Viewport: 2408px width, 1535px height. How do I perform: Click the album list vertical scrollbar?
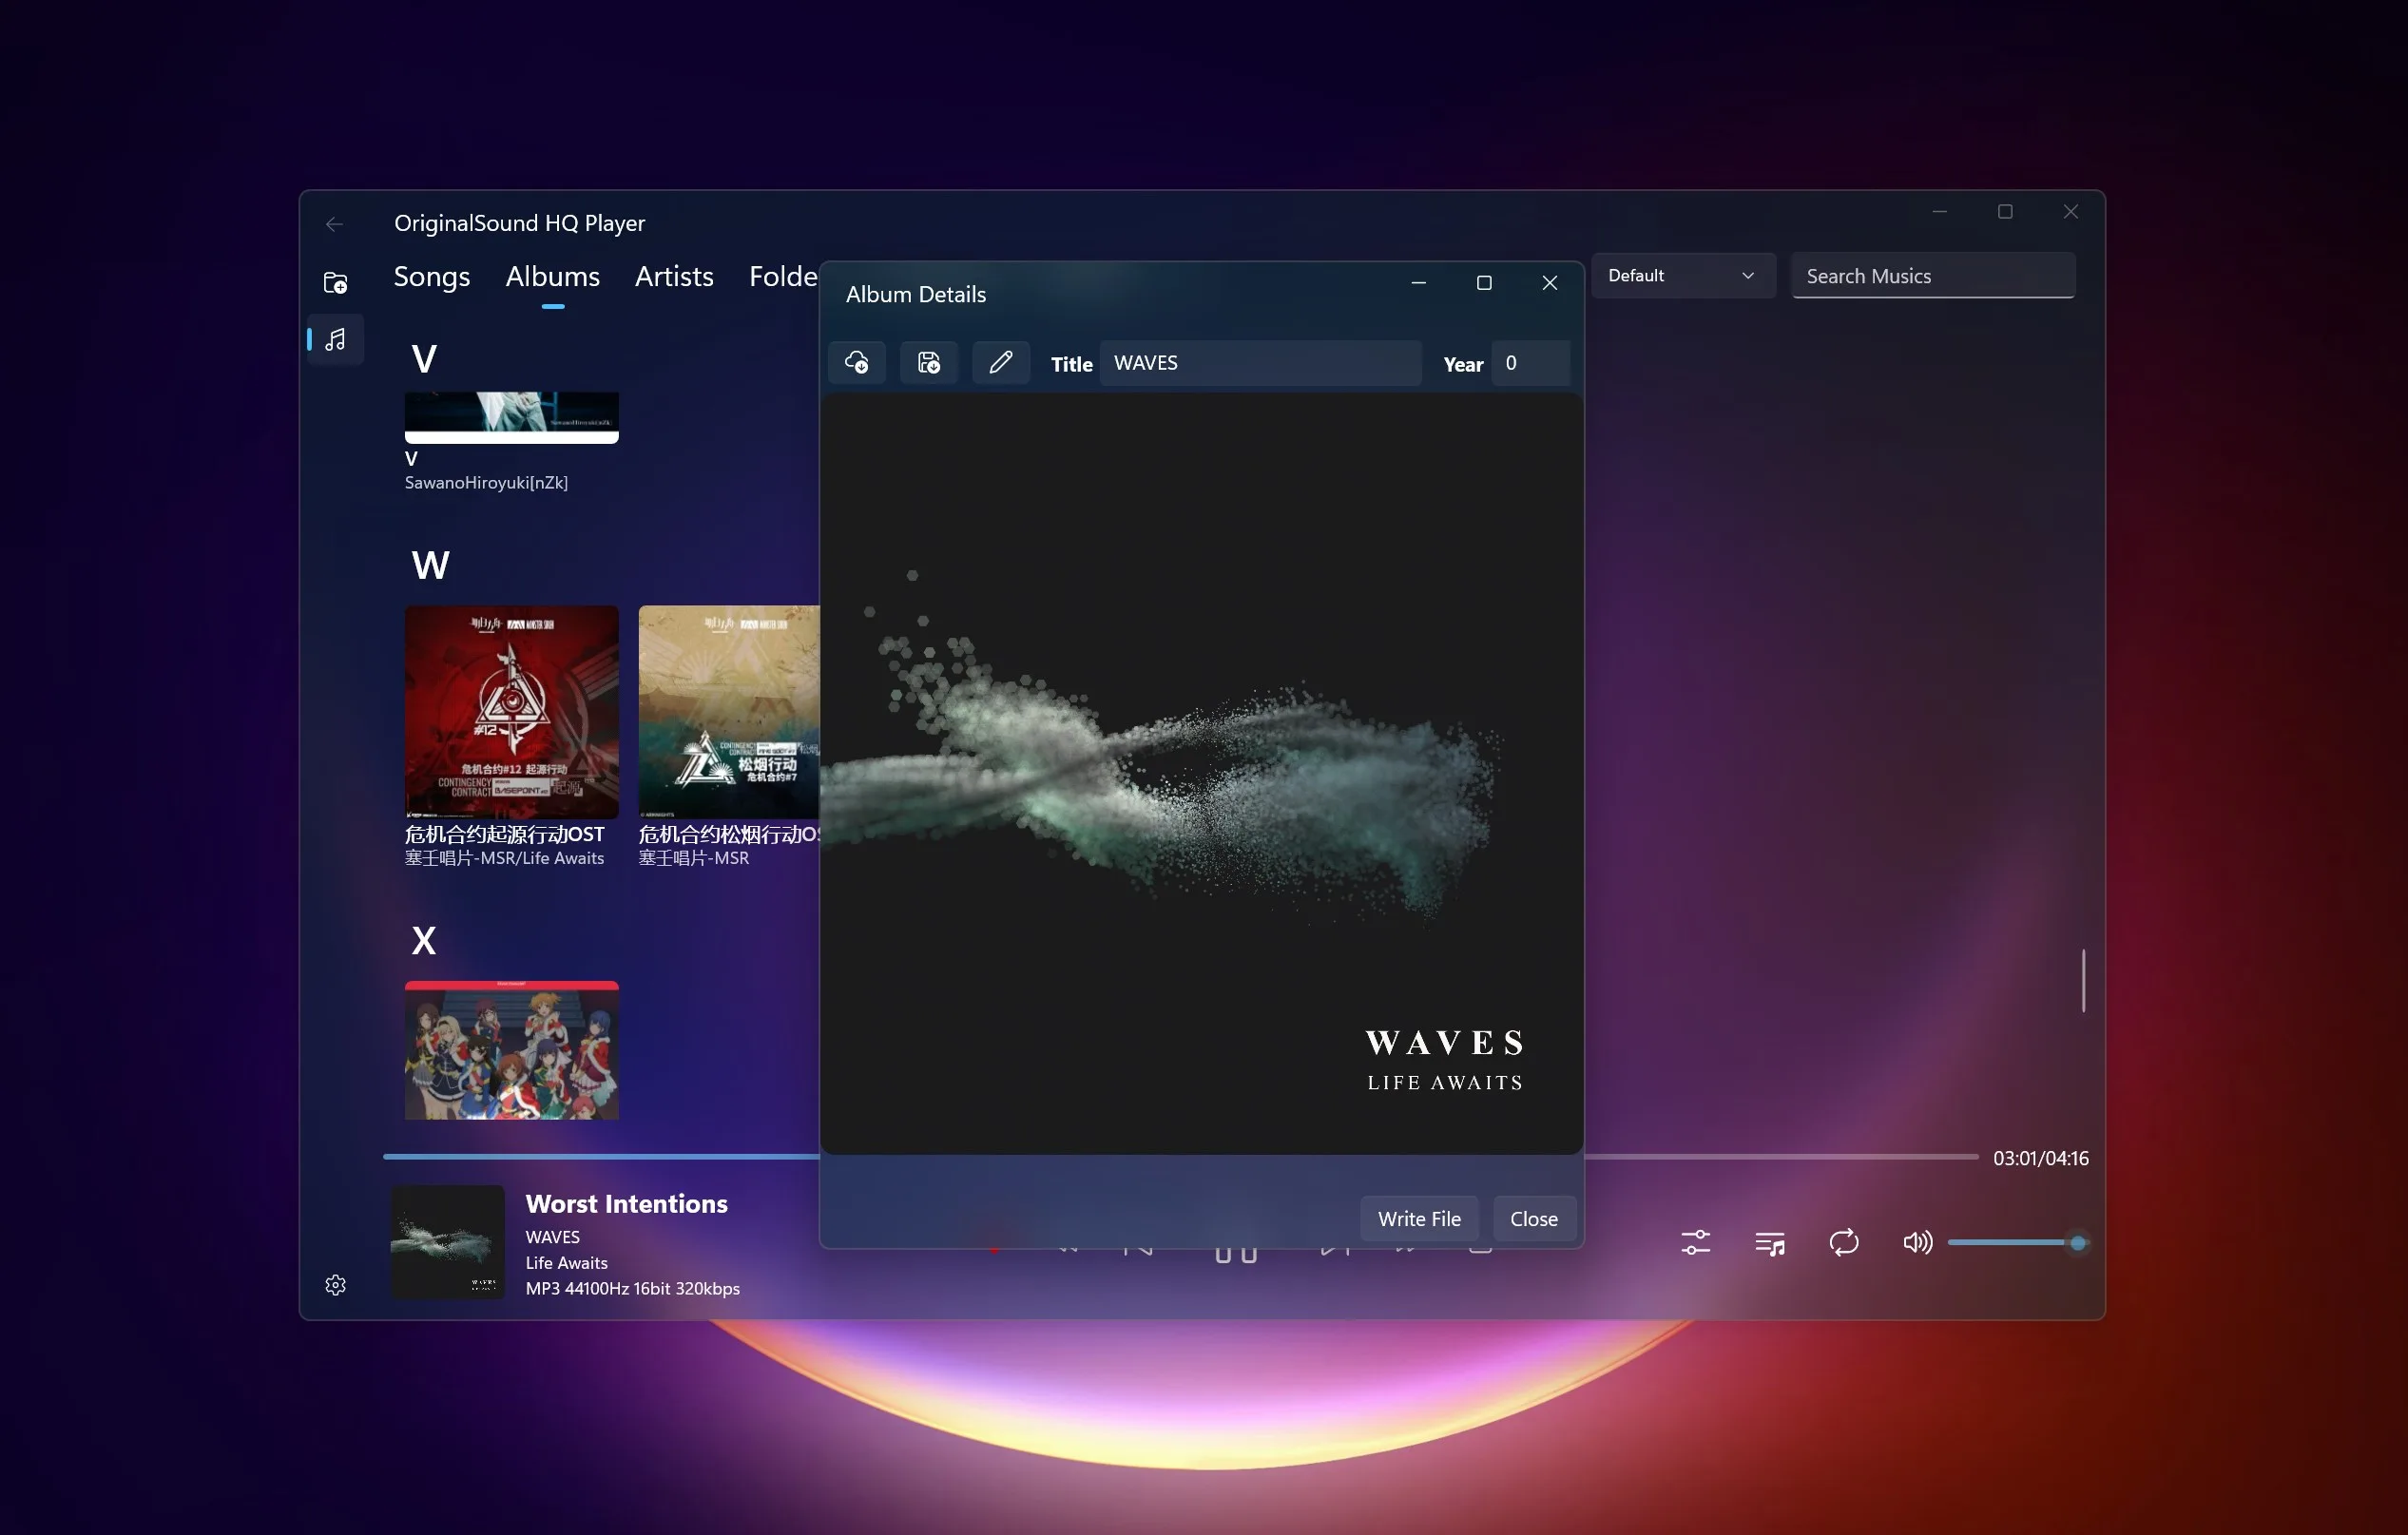click(x=2083, y=980)
